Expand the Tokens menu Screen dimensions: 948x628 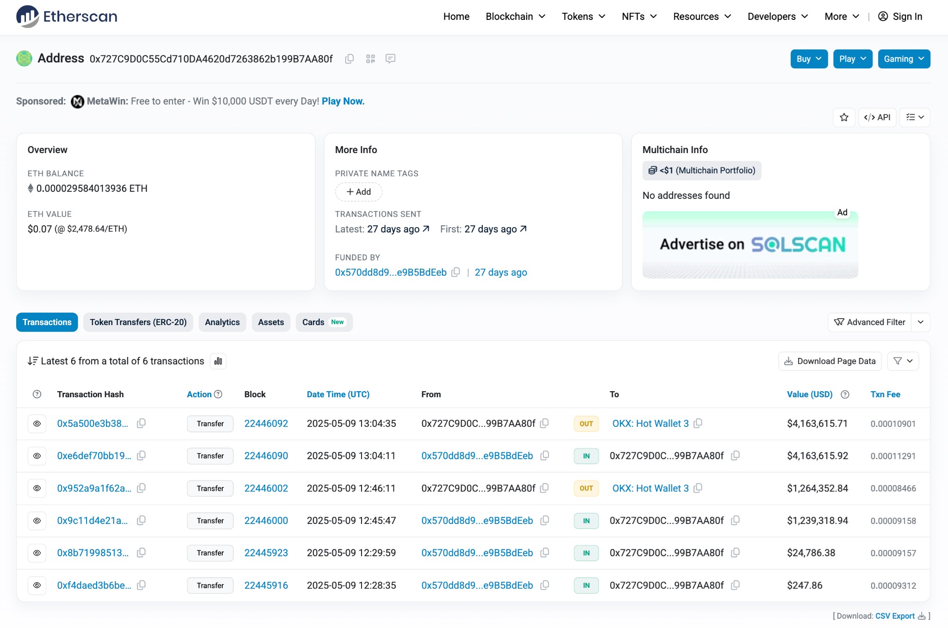(x=584, y=17)
